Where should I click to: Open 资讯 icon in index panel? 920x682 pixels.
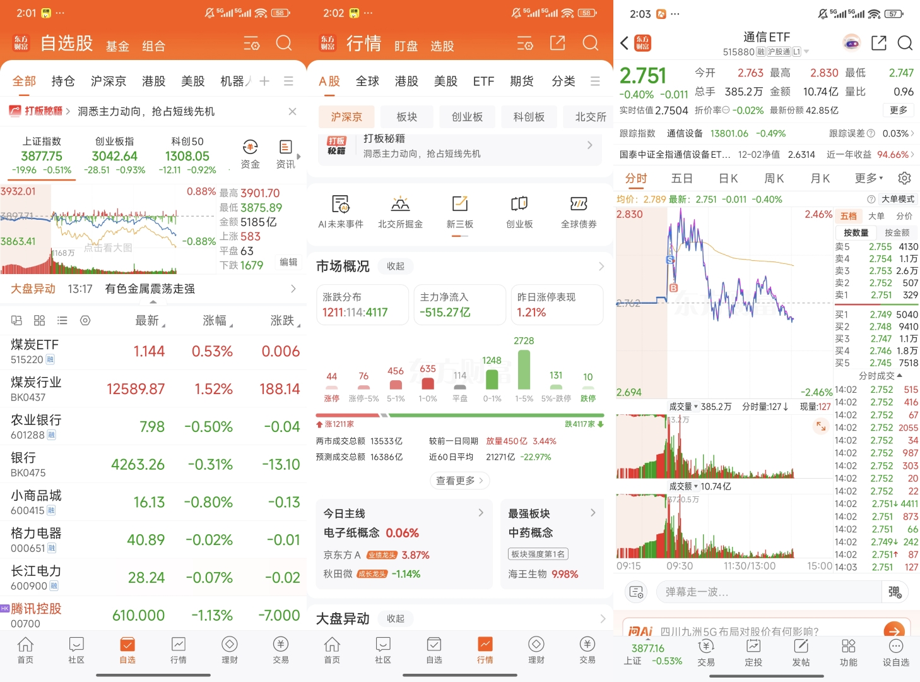pos(285,154)
